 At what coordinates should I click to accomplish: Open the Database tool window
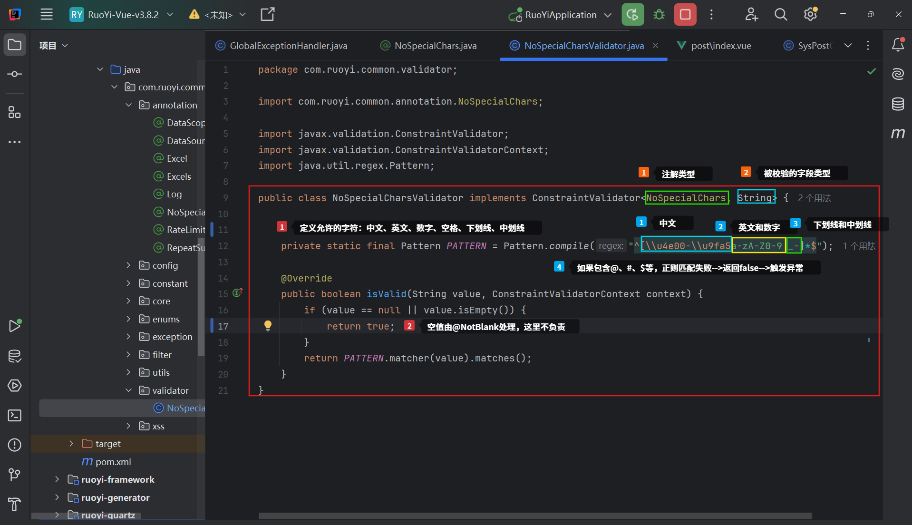coord(898,104)
